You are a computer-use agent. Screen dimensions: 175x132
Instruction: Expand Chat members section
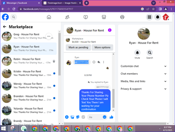click(x=143, y=74)
